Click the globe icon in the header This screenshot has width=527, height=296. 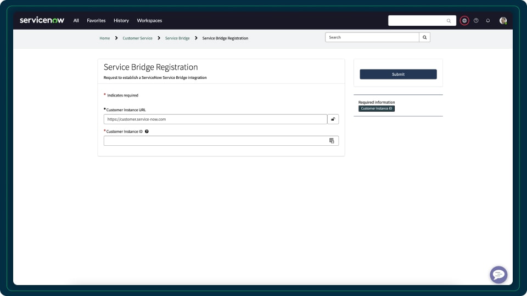click(x=464, y=21)
